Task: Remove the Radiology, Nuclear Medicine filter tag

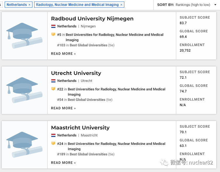Action: pos(122,5)
